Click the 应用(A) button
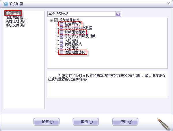This screenshot has height=131, width=173. [x=125, y=122]
